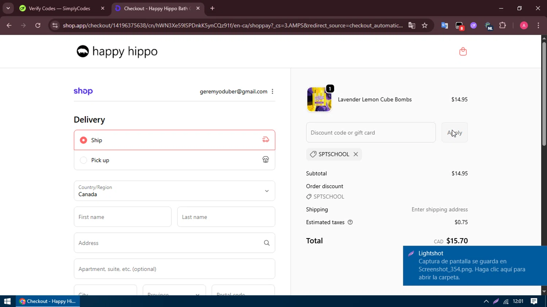Focus the Last name field
The image size is (547, 307).
click(x=226, y=217)
